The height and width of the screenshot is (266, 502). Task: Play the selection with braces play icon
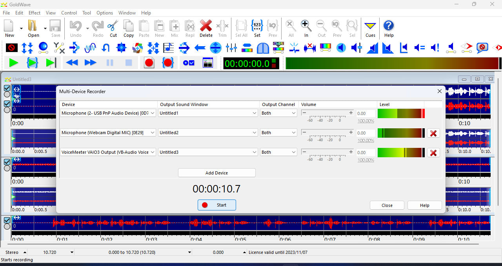click(x=32, y=63)
